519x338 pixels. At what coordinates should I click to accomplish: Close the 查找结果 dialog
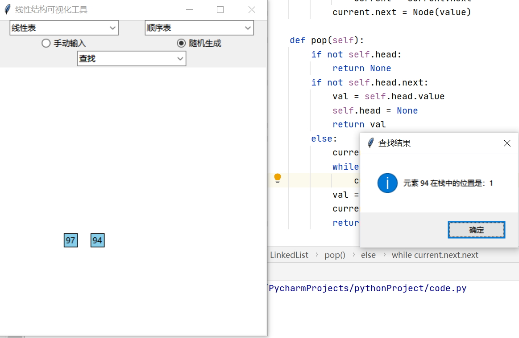click(x=507, y=143)
